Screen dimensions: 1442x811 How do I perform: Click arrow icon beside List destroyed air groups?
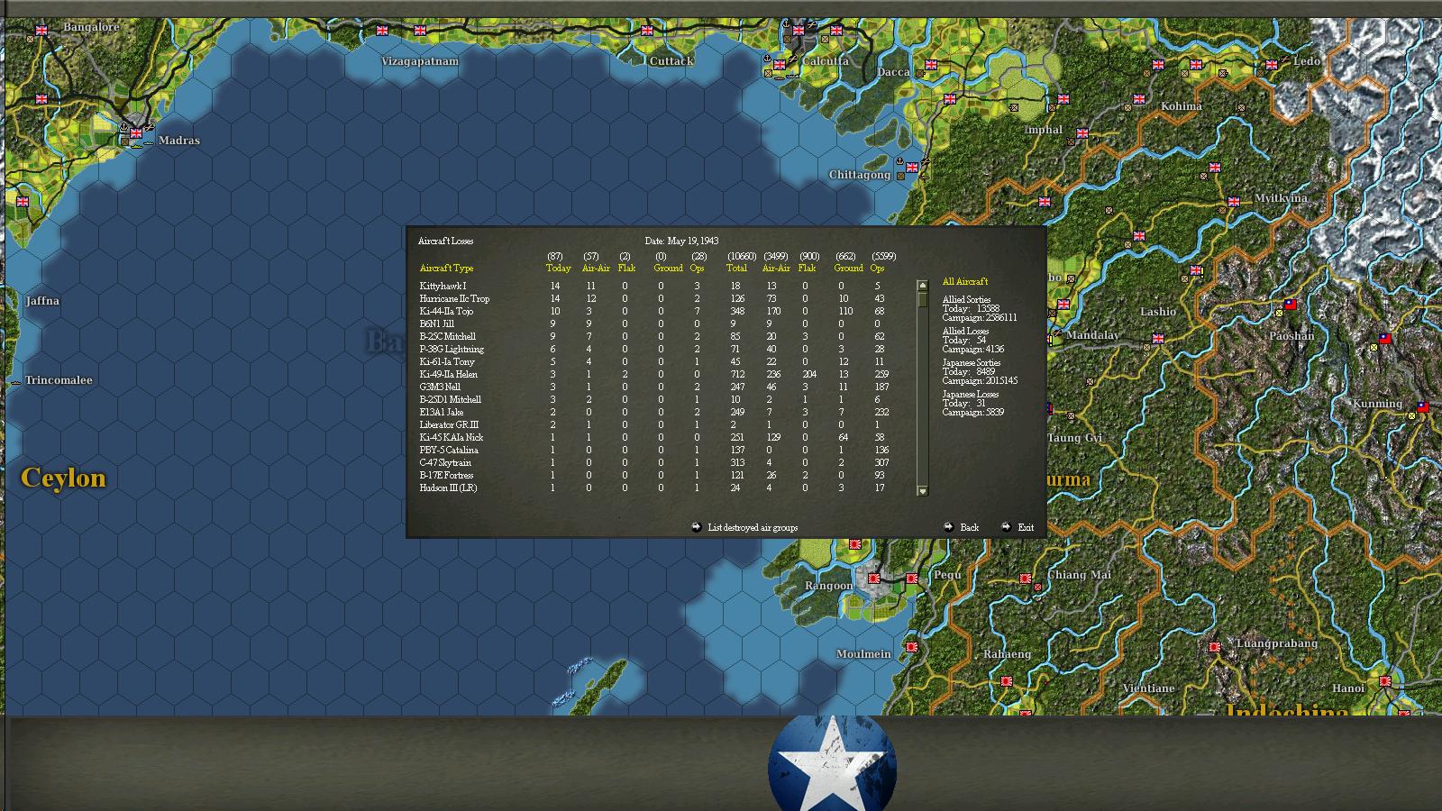pyautogui.click(x=696, y=527)
